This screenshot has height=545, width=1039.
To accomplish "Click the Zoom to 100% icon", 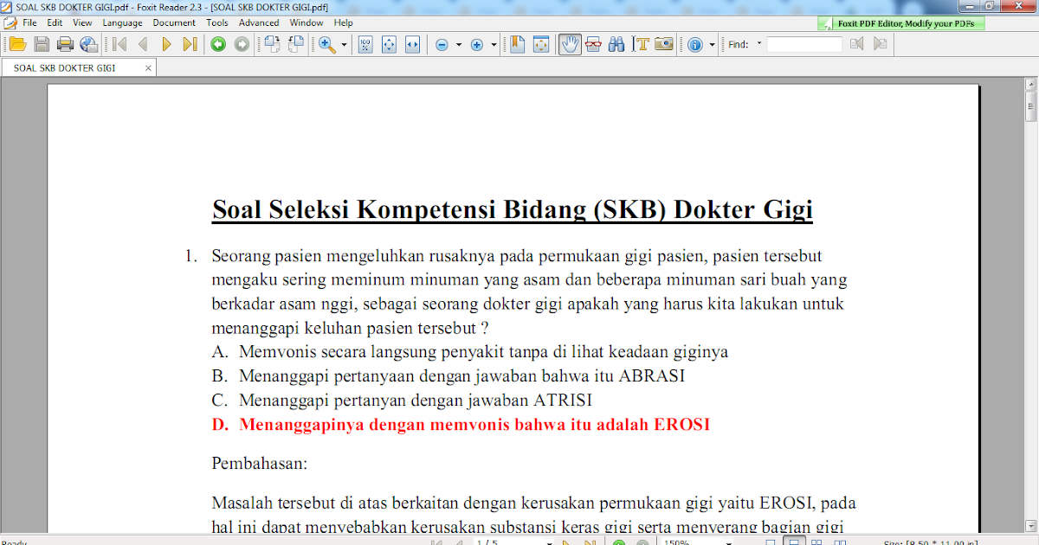I will point(365,45).
